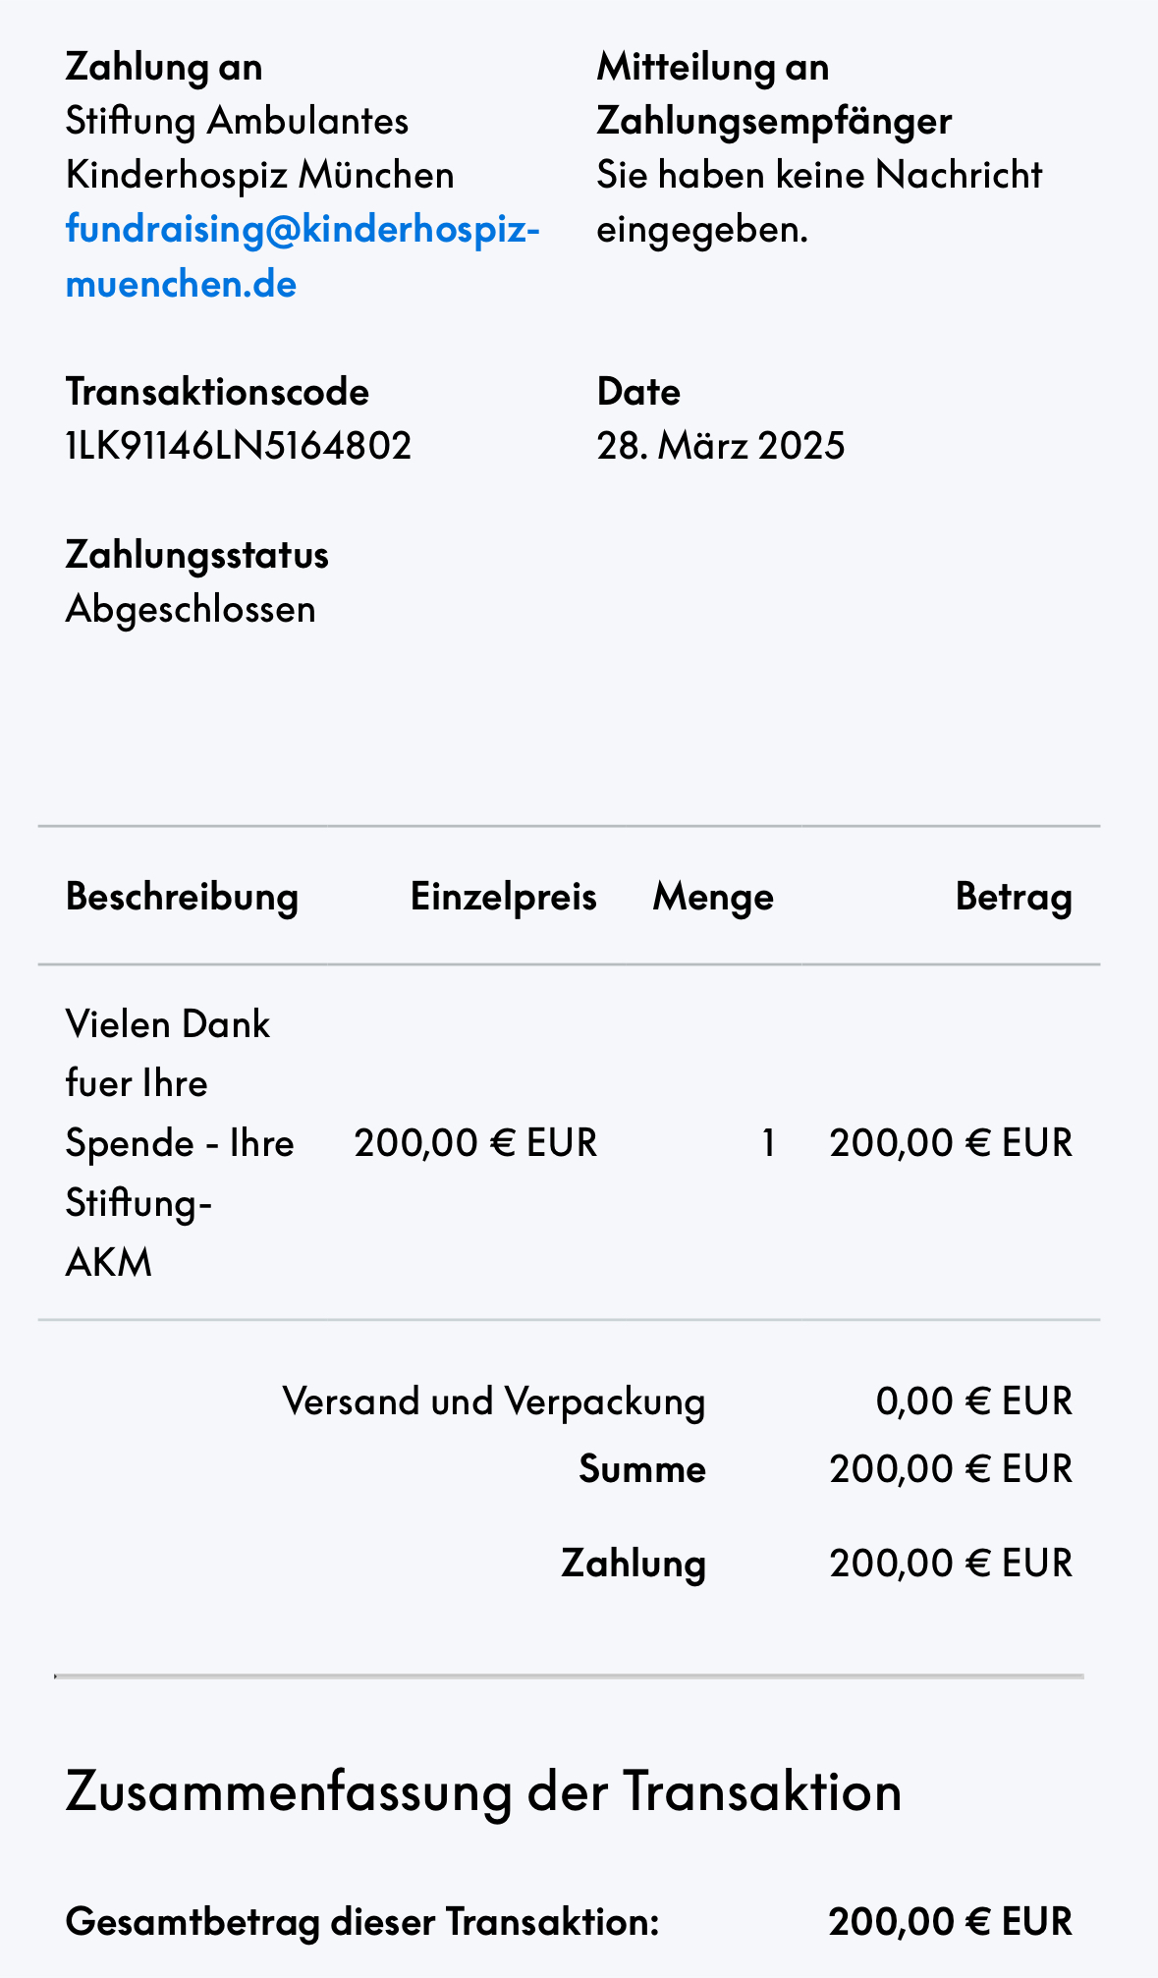Image resolution: width=1158 pixels, height=1978 pixels.
Task: Click the recipient name Stiftung Ambulantes Kinderhospiz München
Action: click(x=259, y=148)
